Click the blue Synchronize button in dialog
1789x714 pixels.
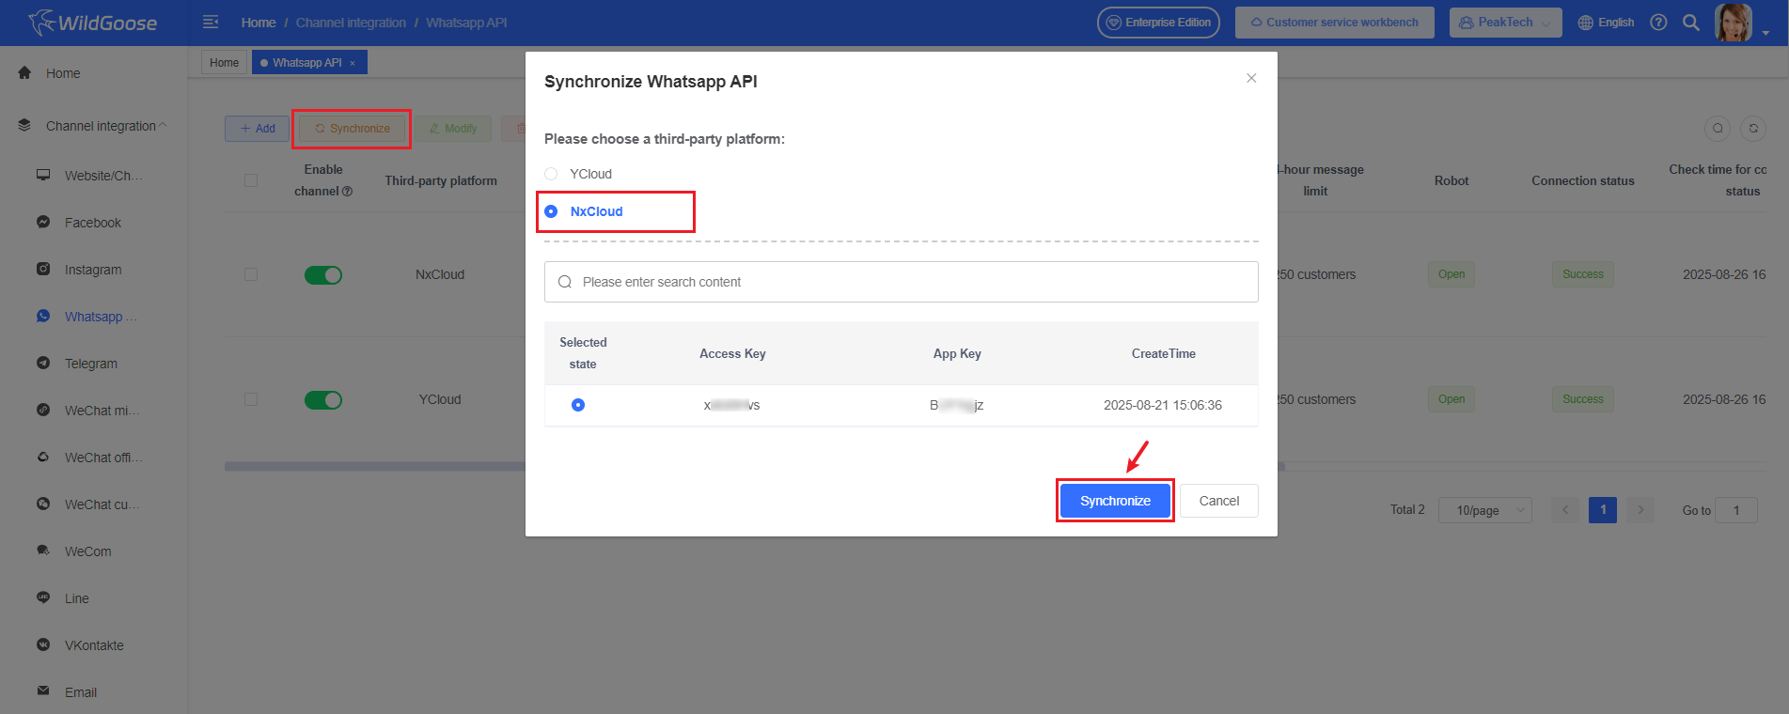click(1115, 501)
